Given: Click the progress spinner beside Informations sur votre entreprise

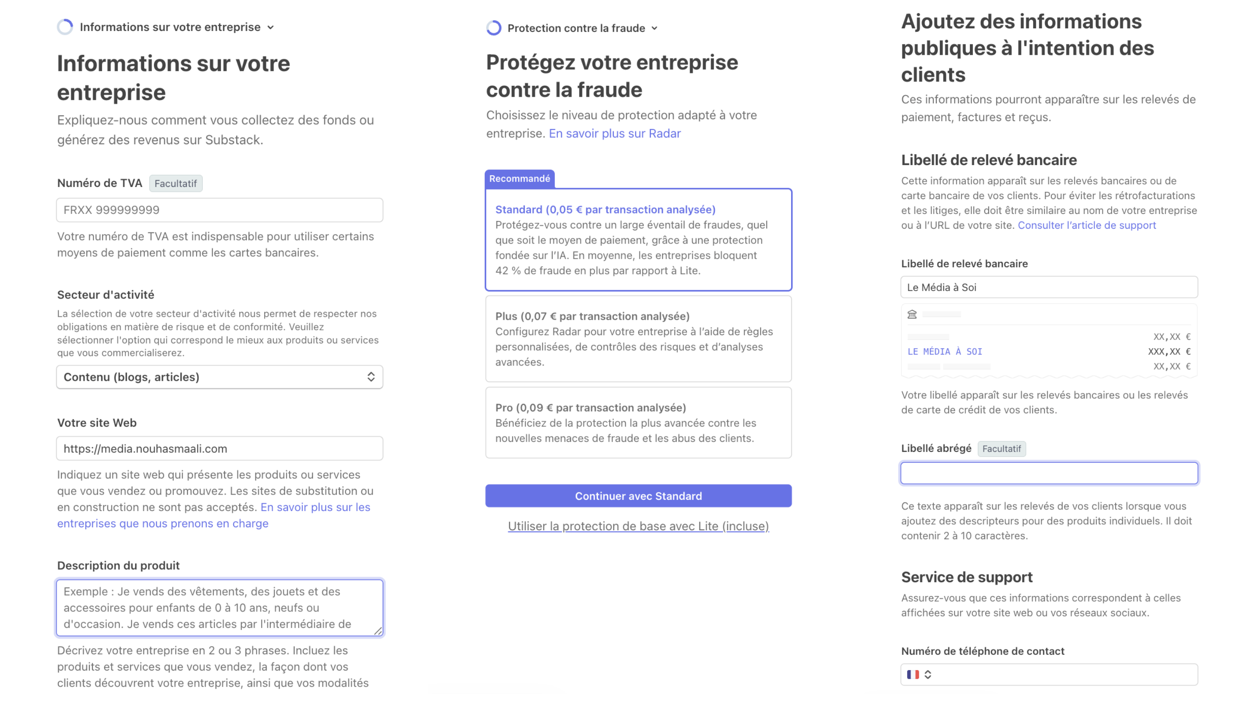Looking at the screenshot, I should [x=65, y=27].
